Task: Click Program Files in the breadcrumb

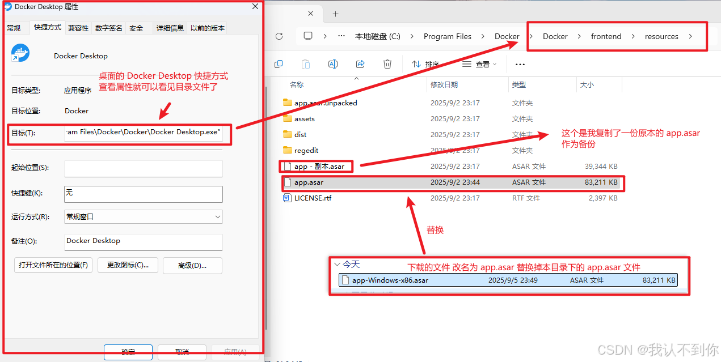Action: [448, 36]
